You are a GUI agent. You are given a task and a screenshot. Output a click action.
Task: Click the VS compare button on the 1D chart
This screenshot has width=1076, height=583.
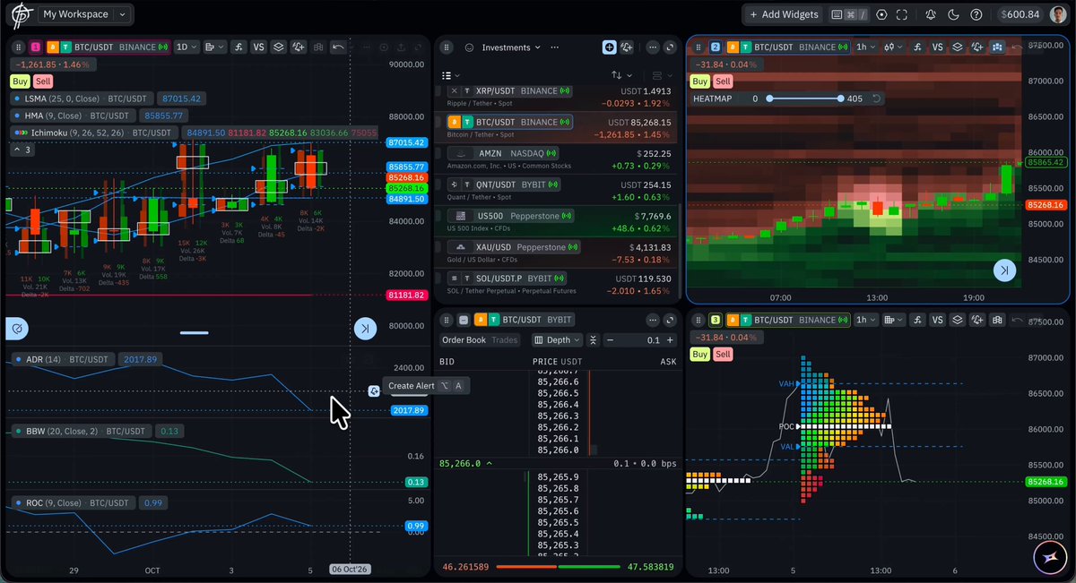[x=259, y=47]
